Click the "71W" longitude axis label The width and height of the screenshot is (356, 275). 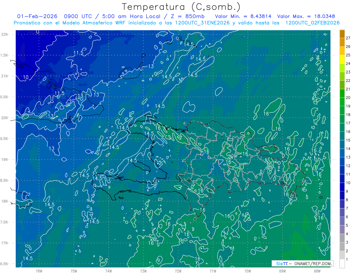(x=213, y=271)
